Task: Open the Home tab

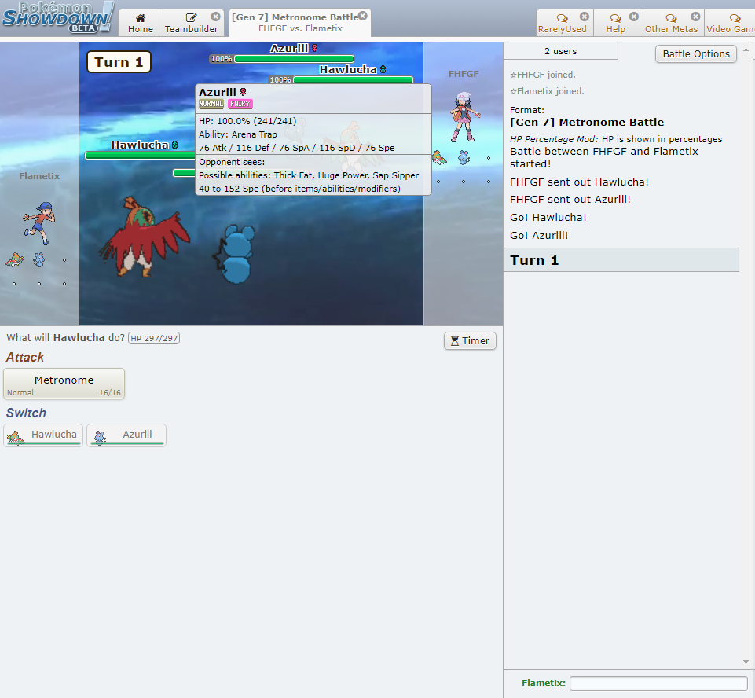Action: coord(141,23)
